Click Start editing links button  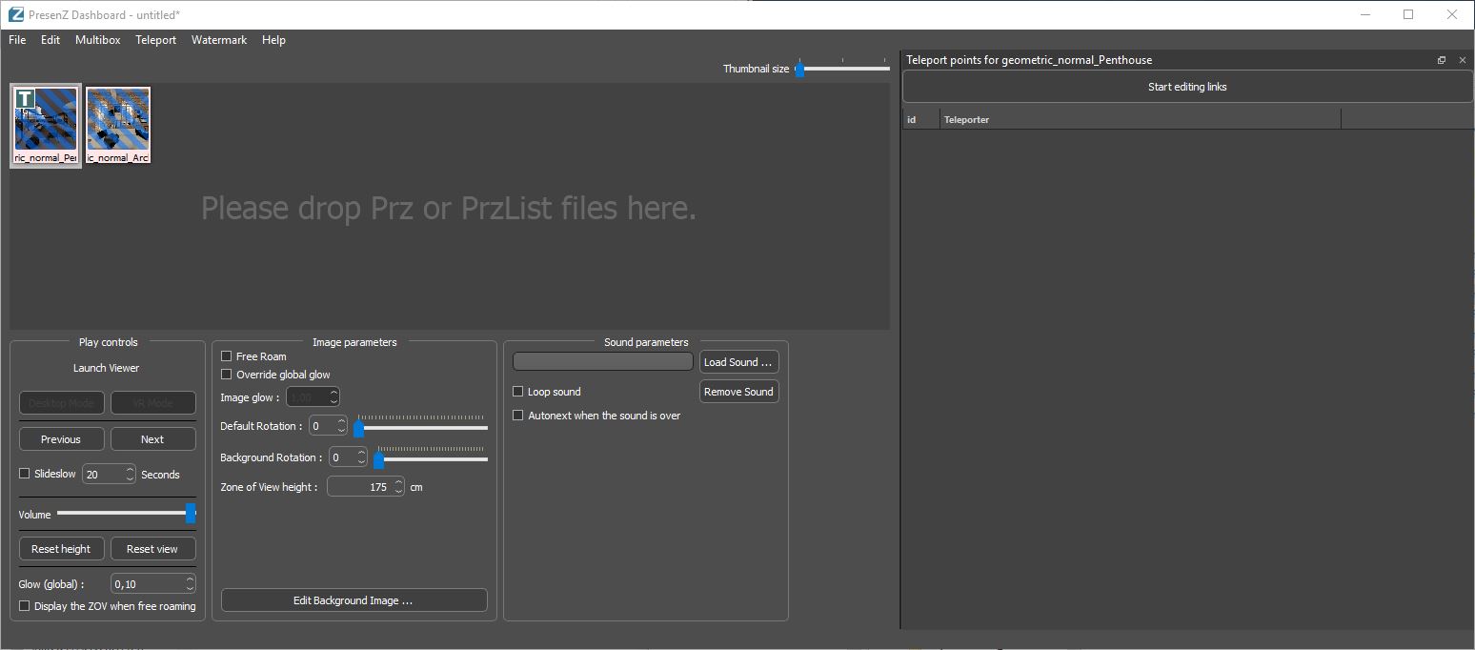1187,87
